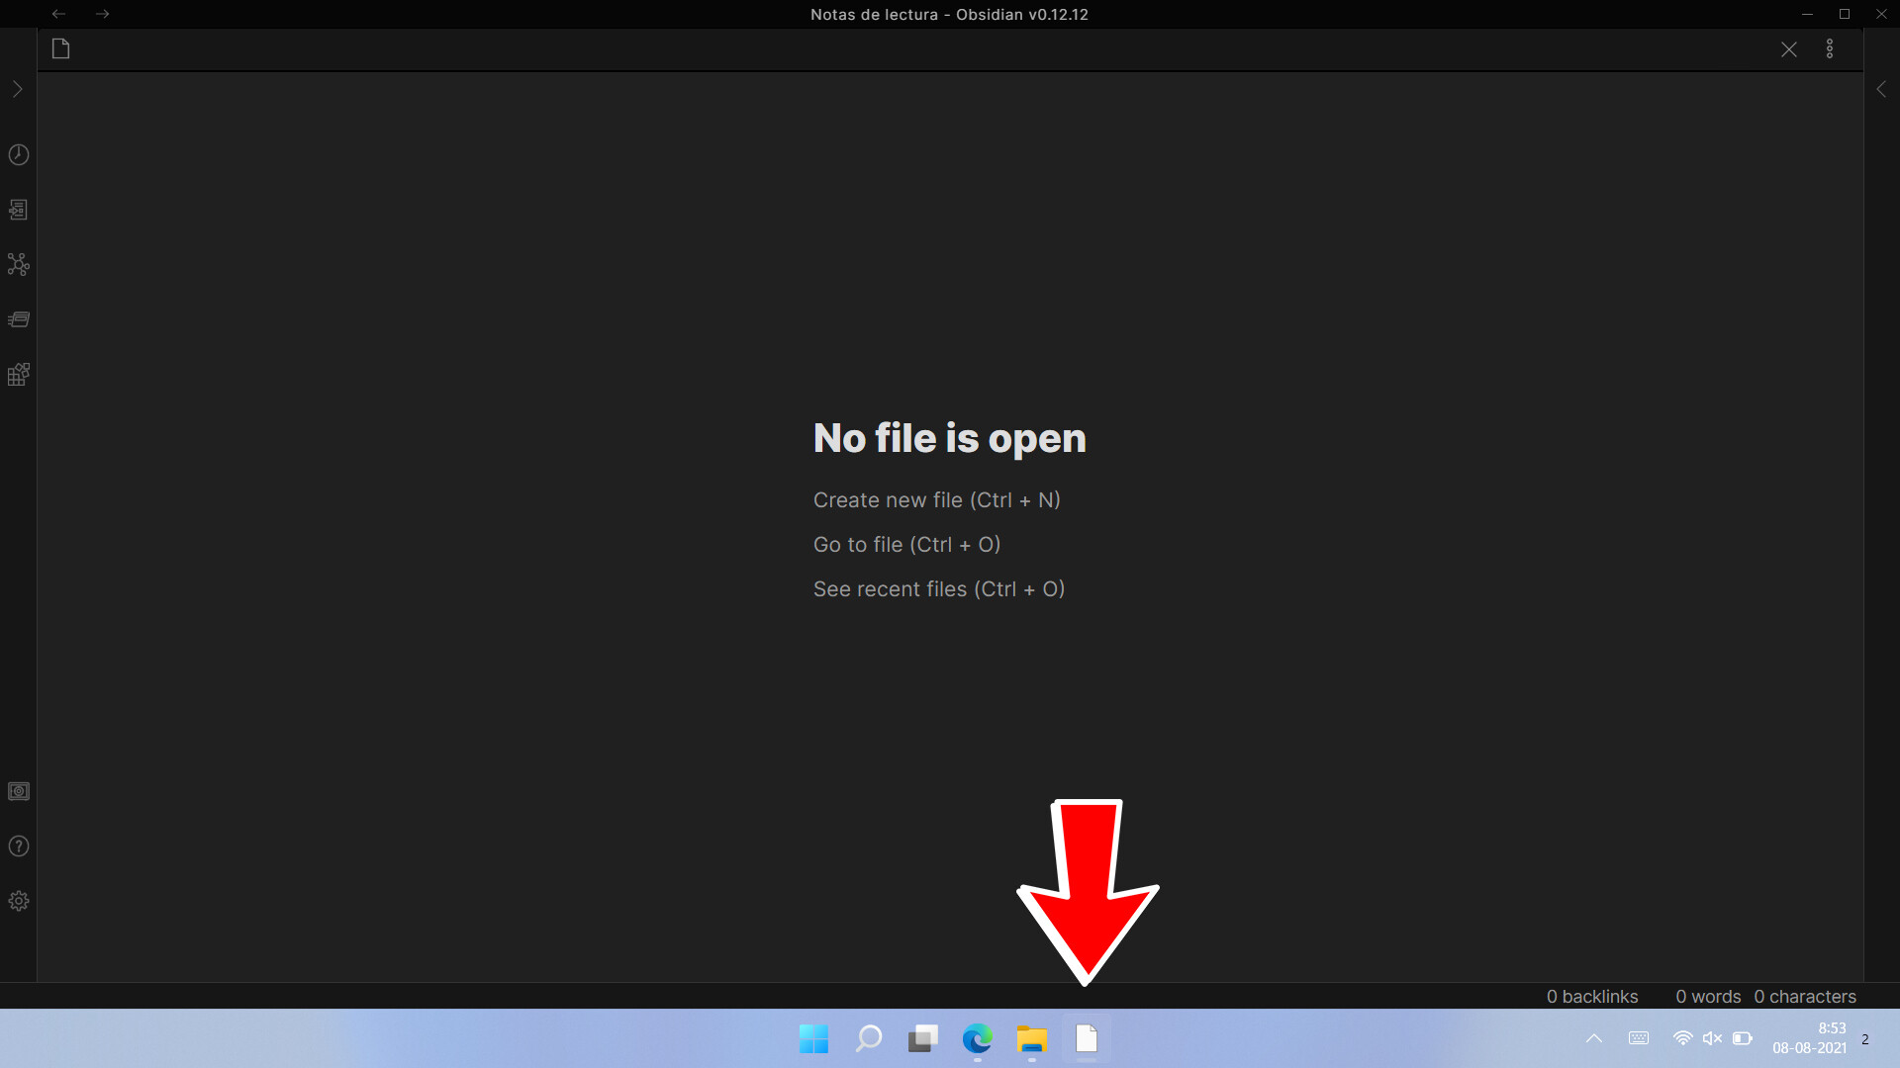
Task: Click the file icon in pane header
Action: pos(60,49)
